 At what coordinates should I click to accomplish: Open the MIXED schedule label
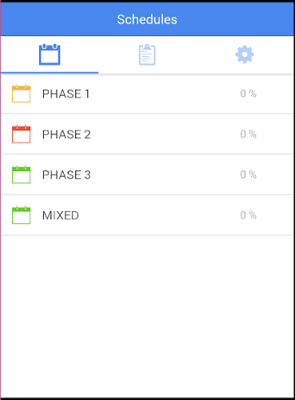click(x=61, y=215)
